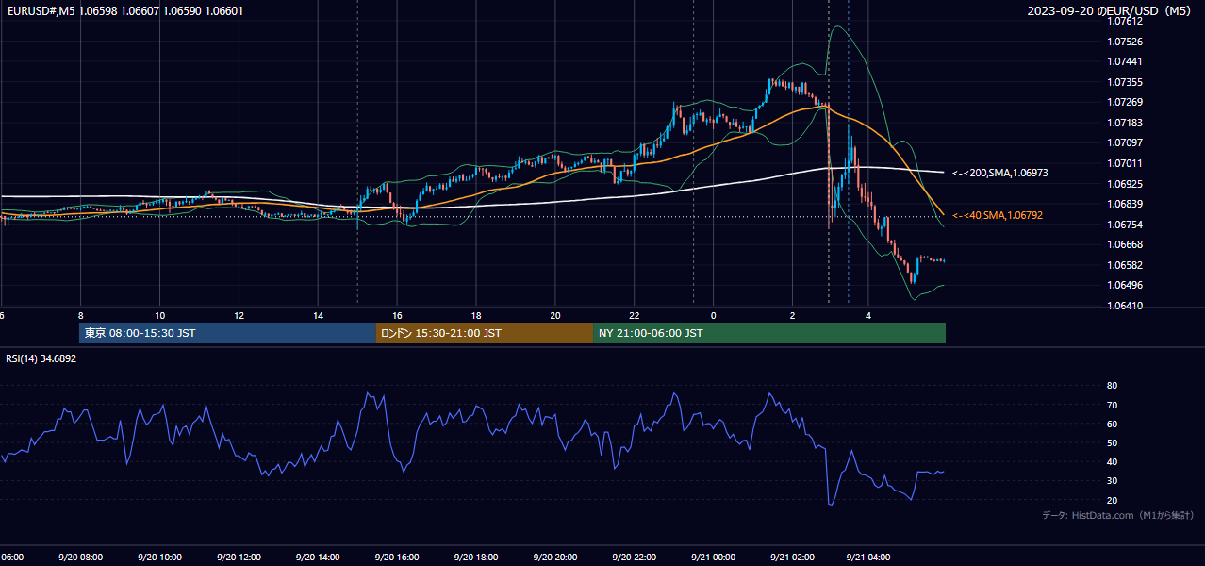The image size is (1205, 566).
Task: Click hour tick 18 under the price chart
Action: (x=476, y=315)
